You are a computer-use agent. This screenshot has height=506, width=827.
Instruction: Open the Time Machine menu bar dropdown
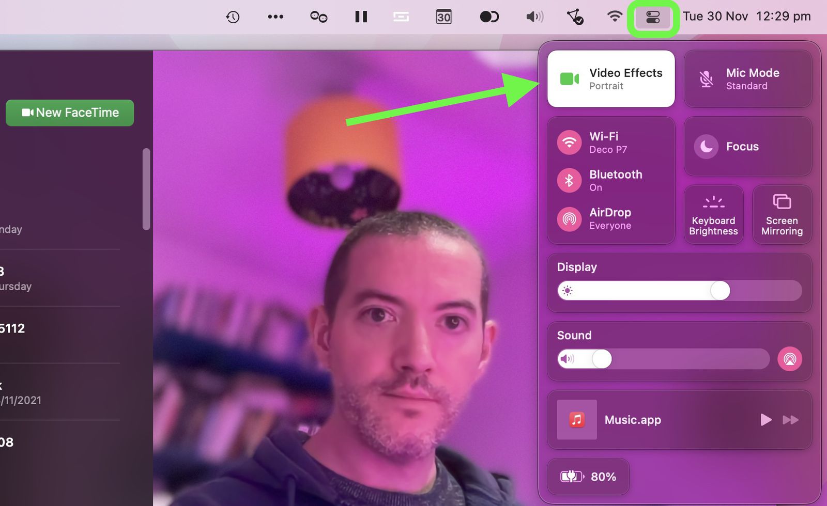point(233,16)
